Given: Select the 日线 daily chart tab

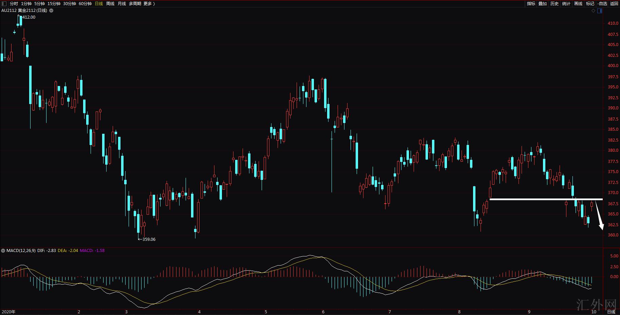Looking at the screenshot, I should coord(99,3).
